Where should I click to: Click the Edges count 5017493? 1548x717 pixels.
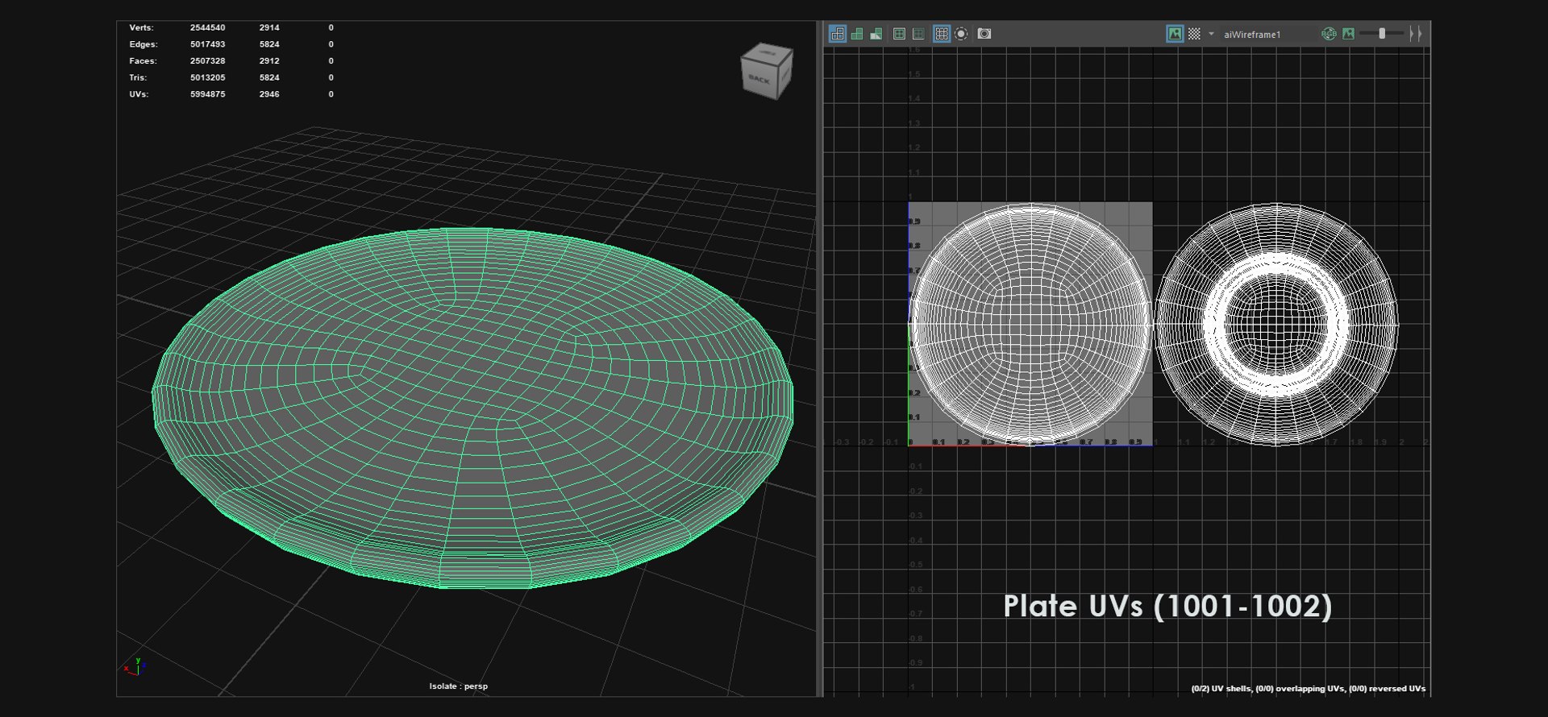point(207,44)
